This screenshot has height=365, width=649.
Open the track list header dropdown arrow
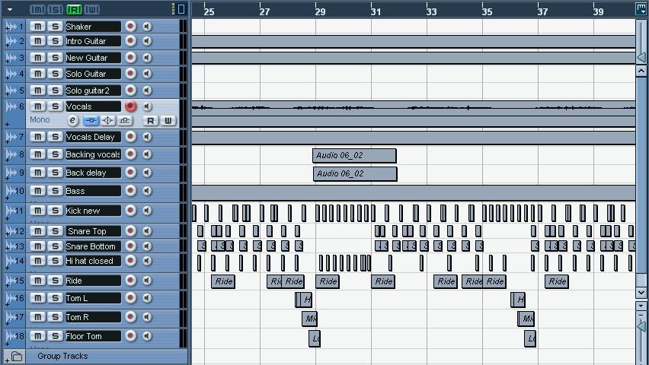pos(10,10)
